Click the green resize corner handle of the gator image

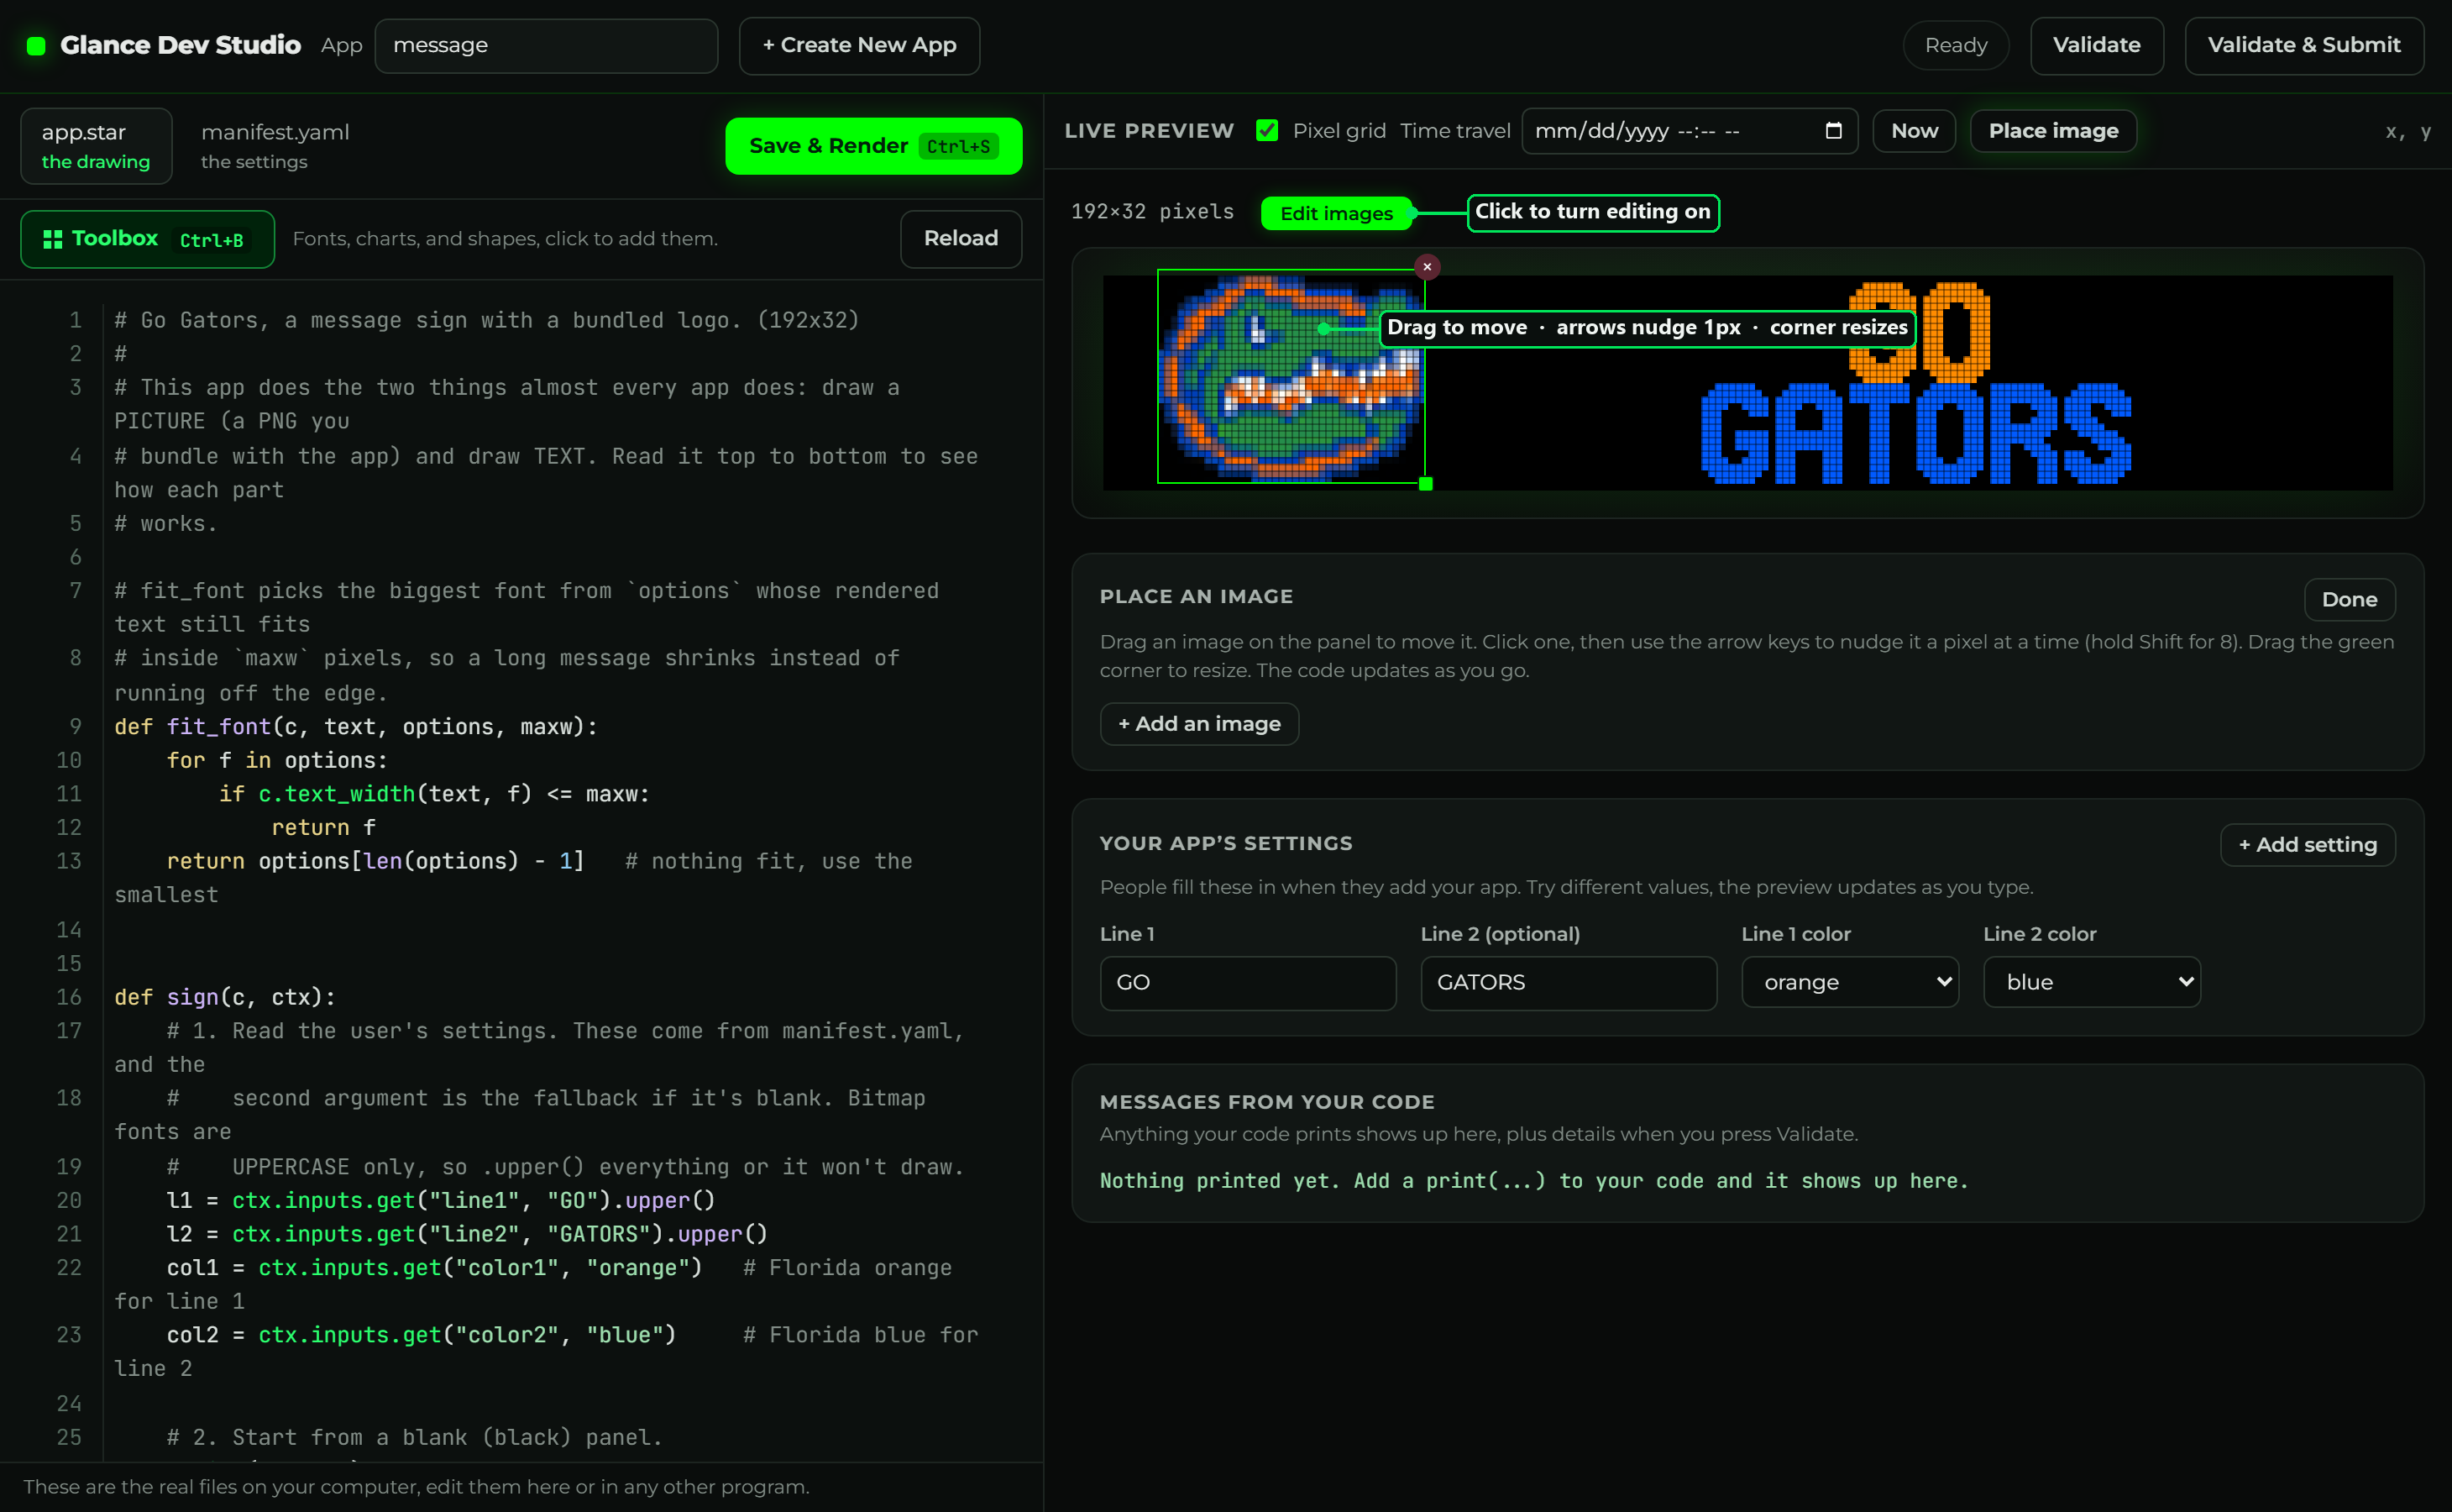pos(1425,484)
